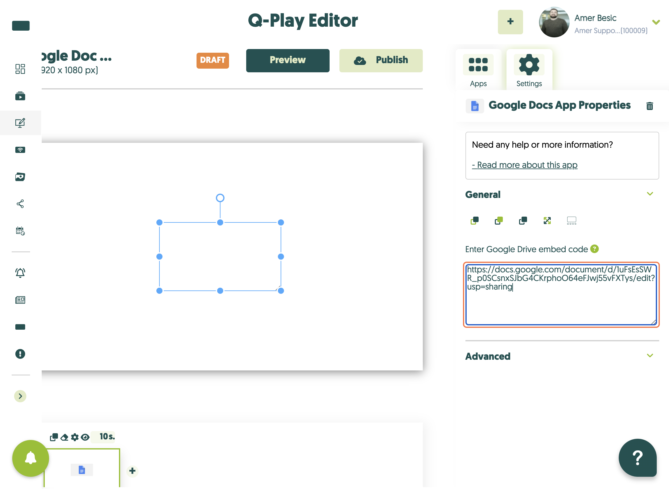This screenshot has height=489, width=669.
Task: Open slide settings gear above thumbnail
Action: point(75,437)
